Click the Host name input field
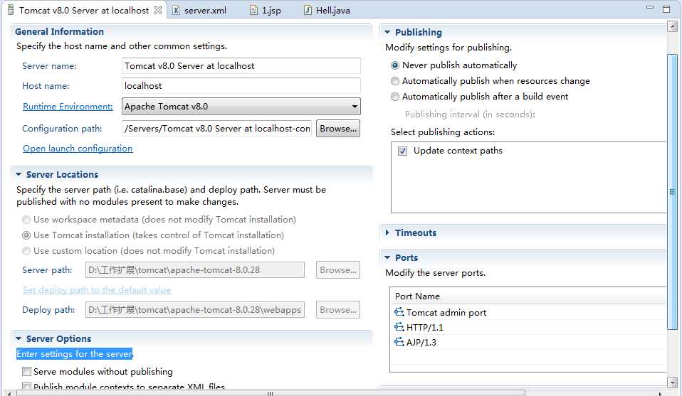The image size is (682, 396). coord(241,86)
